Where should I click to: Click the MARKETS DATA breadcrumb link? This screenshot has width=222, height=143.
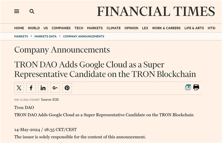coord(45,36)
